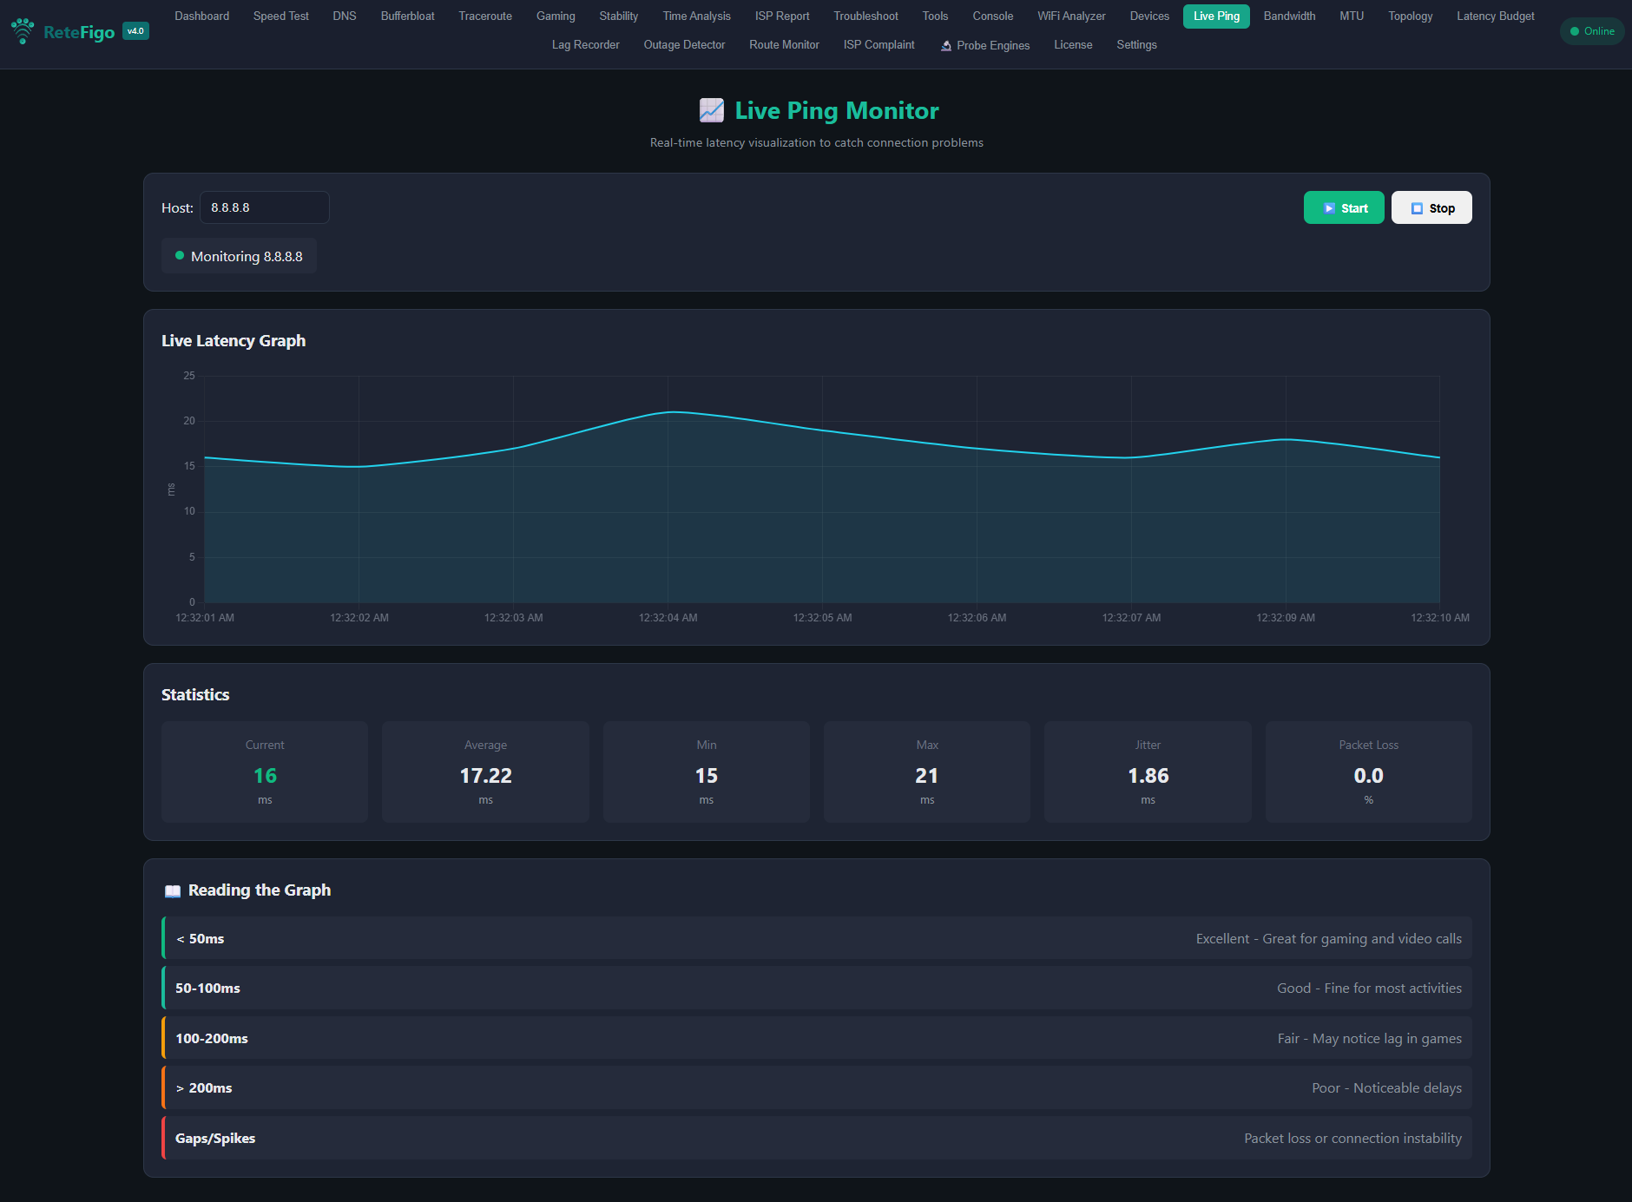Click the green Online status indicator
This screenshot has height=1202, width=1632.
(1591, 30)
